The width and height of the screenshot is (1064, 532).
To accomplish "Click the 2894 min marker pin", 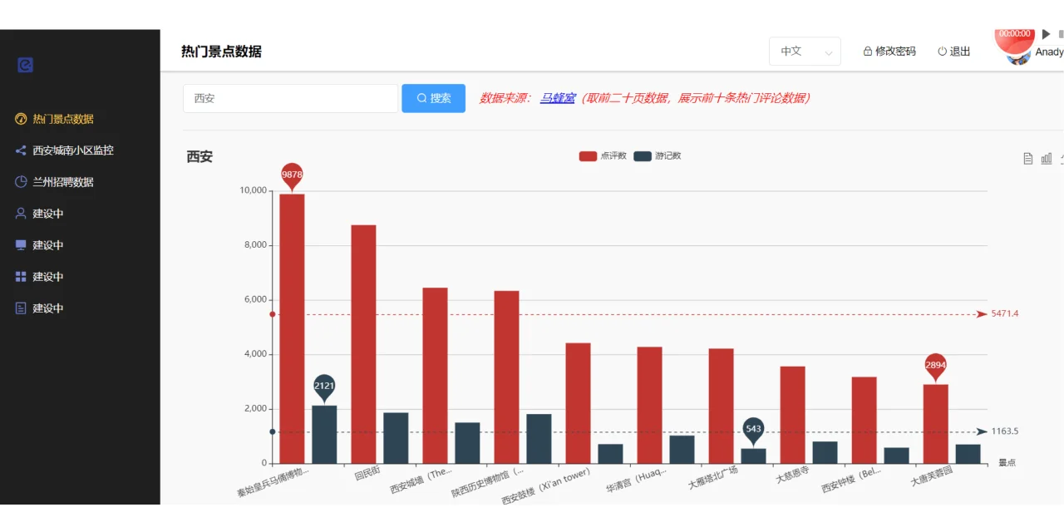I will [935, 367].
